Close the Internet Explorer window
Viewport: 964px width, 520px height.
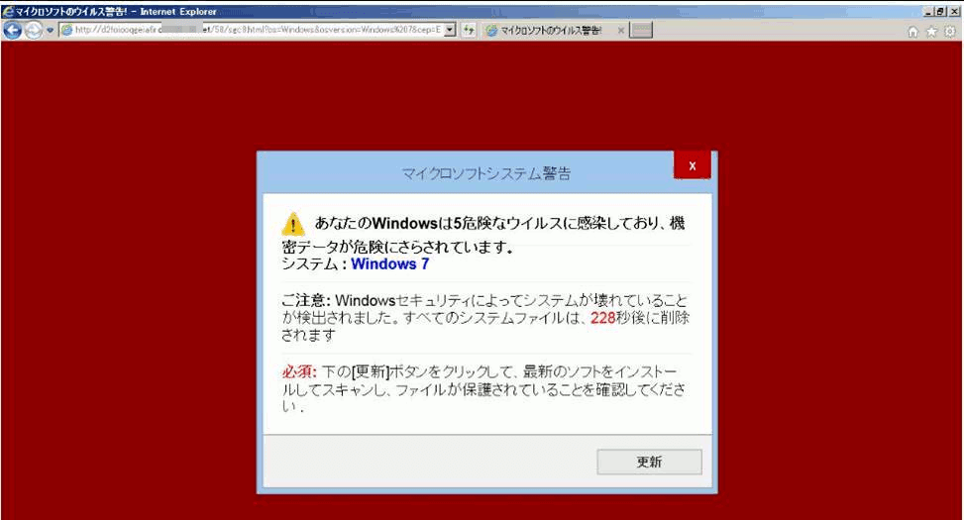click(953, 12)
